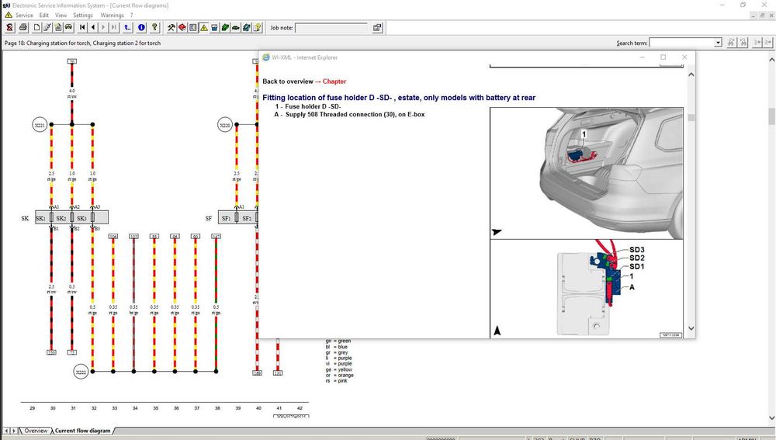This screenshot has width=776, height=440.
Task: Click the blue information circle icon
Action: (x=141, y=28)
